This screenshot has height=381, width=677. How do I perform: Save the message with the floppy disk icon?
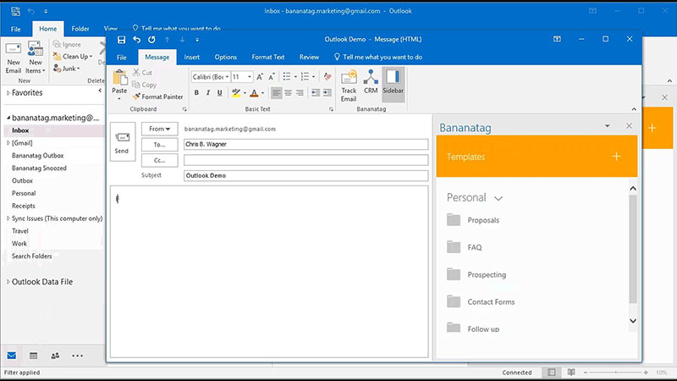click(121, 40)
